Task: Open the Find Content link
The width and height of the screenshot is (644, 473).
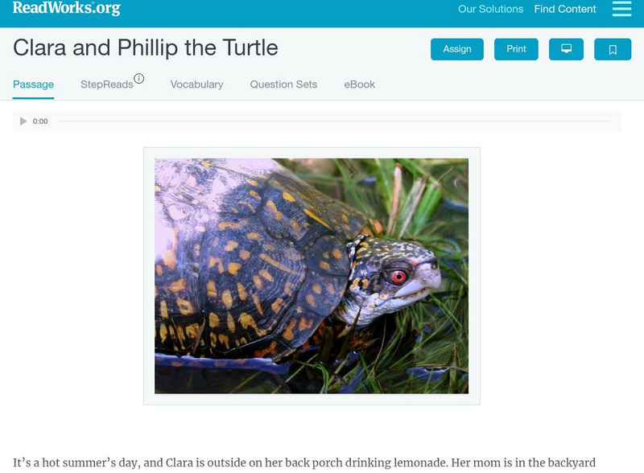Action: point(565,10)
